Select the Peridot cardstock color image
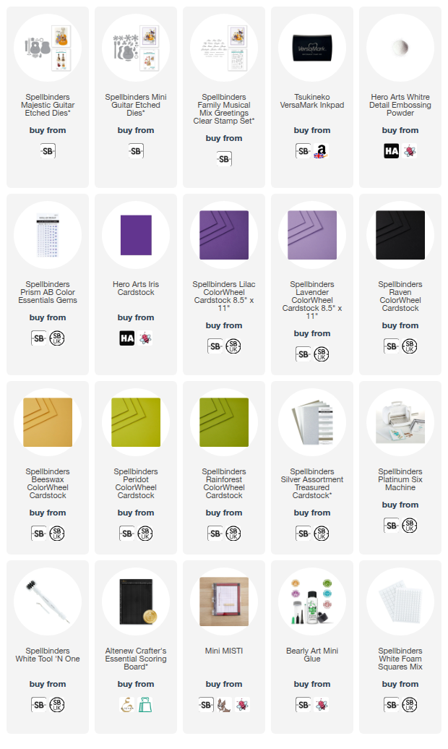Viewport: 448px width, 749px height. point(136,422)
